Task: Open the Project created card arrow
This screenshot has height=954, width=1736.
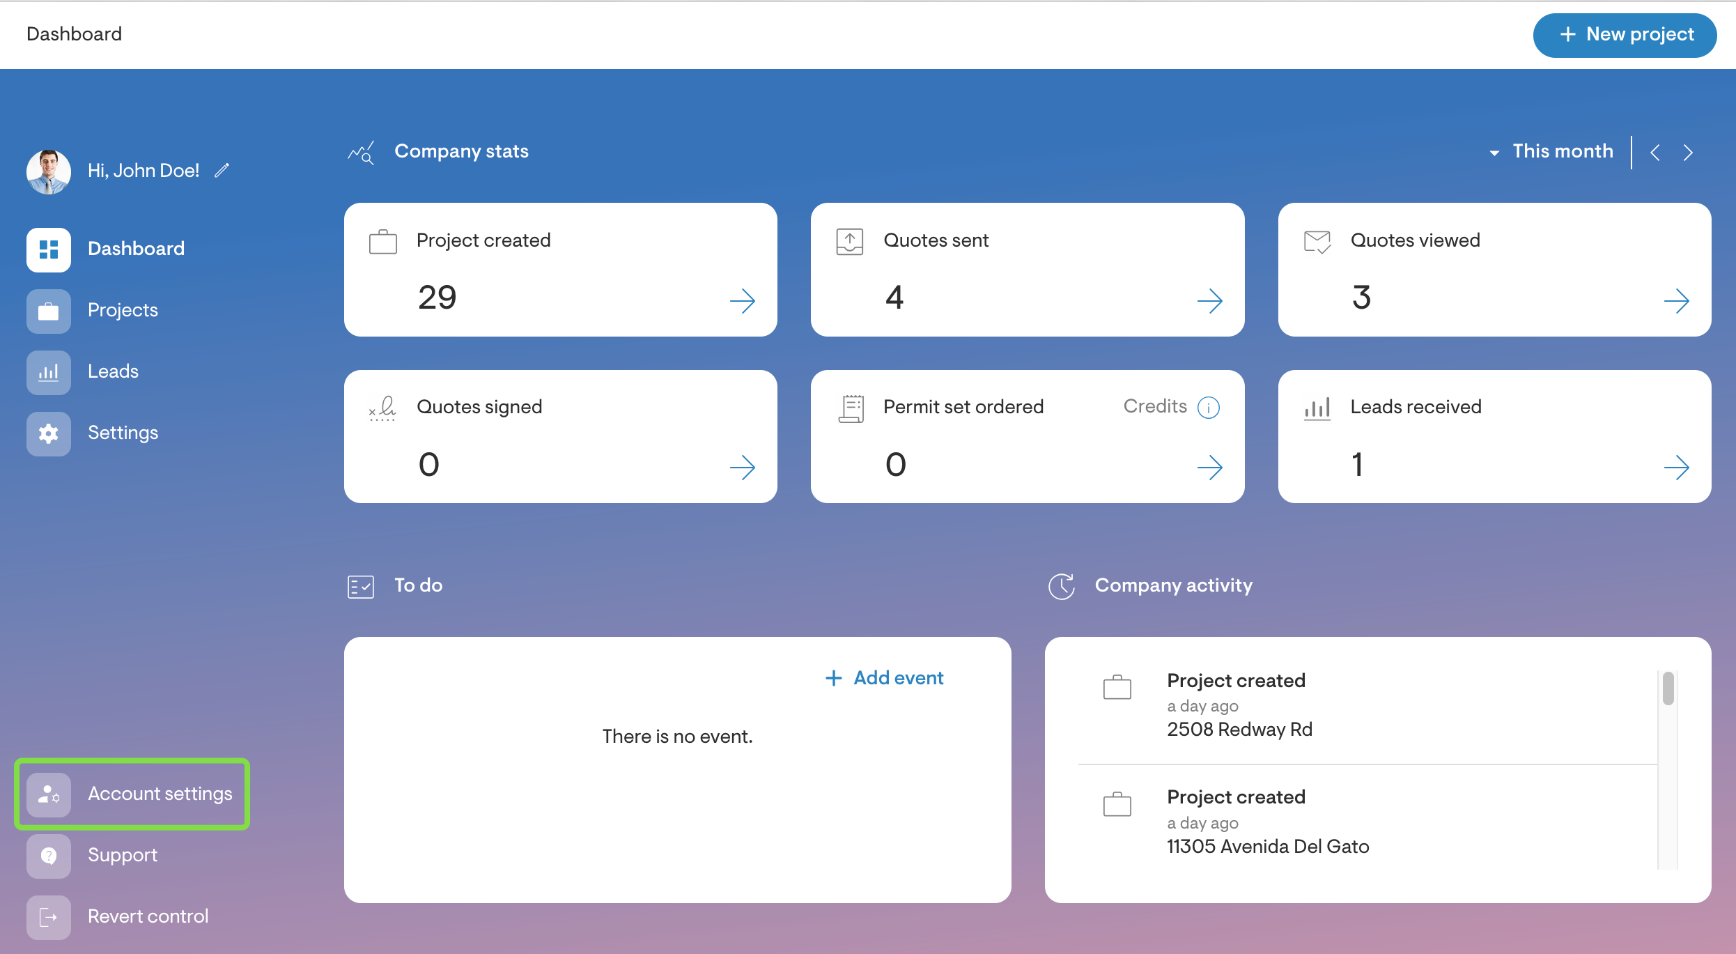Action: (x=743, y=300)
